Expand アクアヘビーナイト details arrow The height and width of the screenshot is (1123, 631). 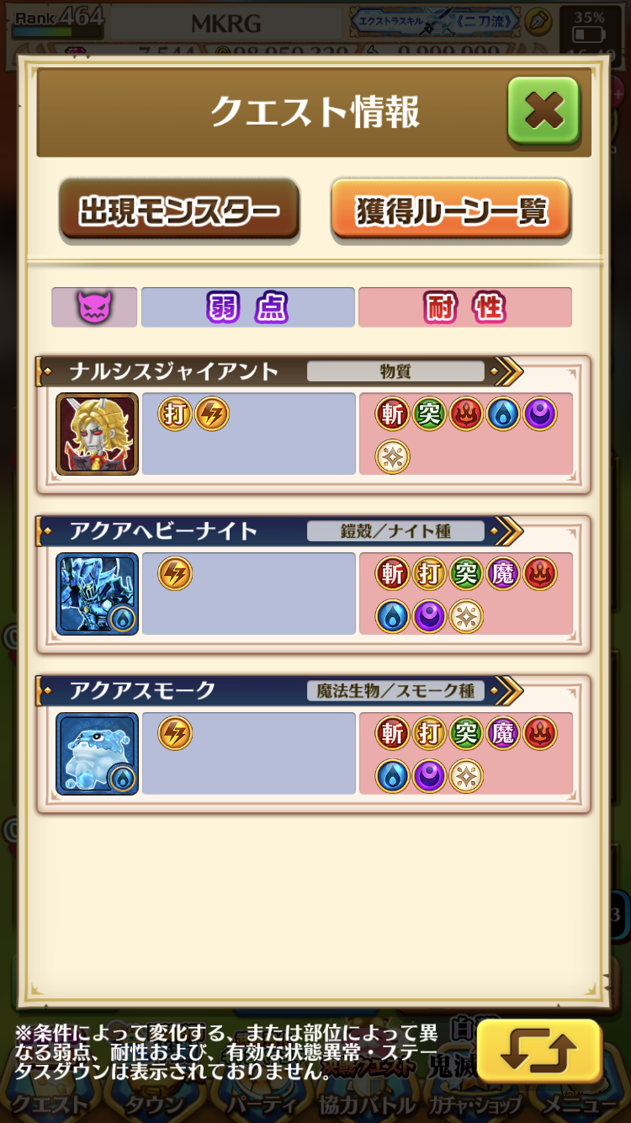507,530
